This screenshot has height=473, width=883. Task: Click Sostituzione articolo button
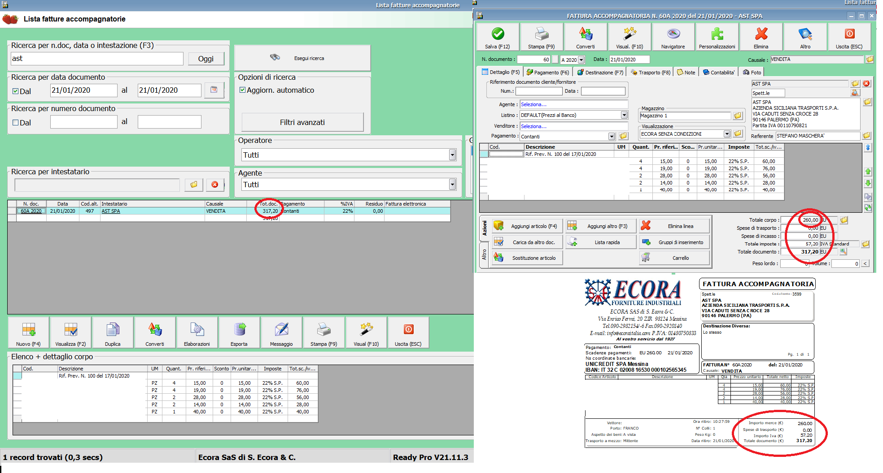tap(527, 258)
